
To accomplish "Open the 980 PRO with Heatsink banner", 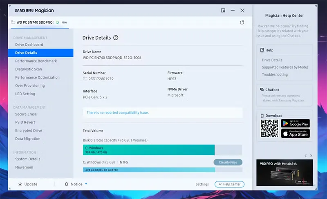I will [284, 172].
